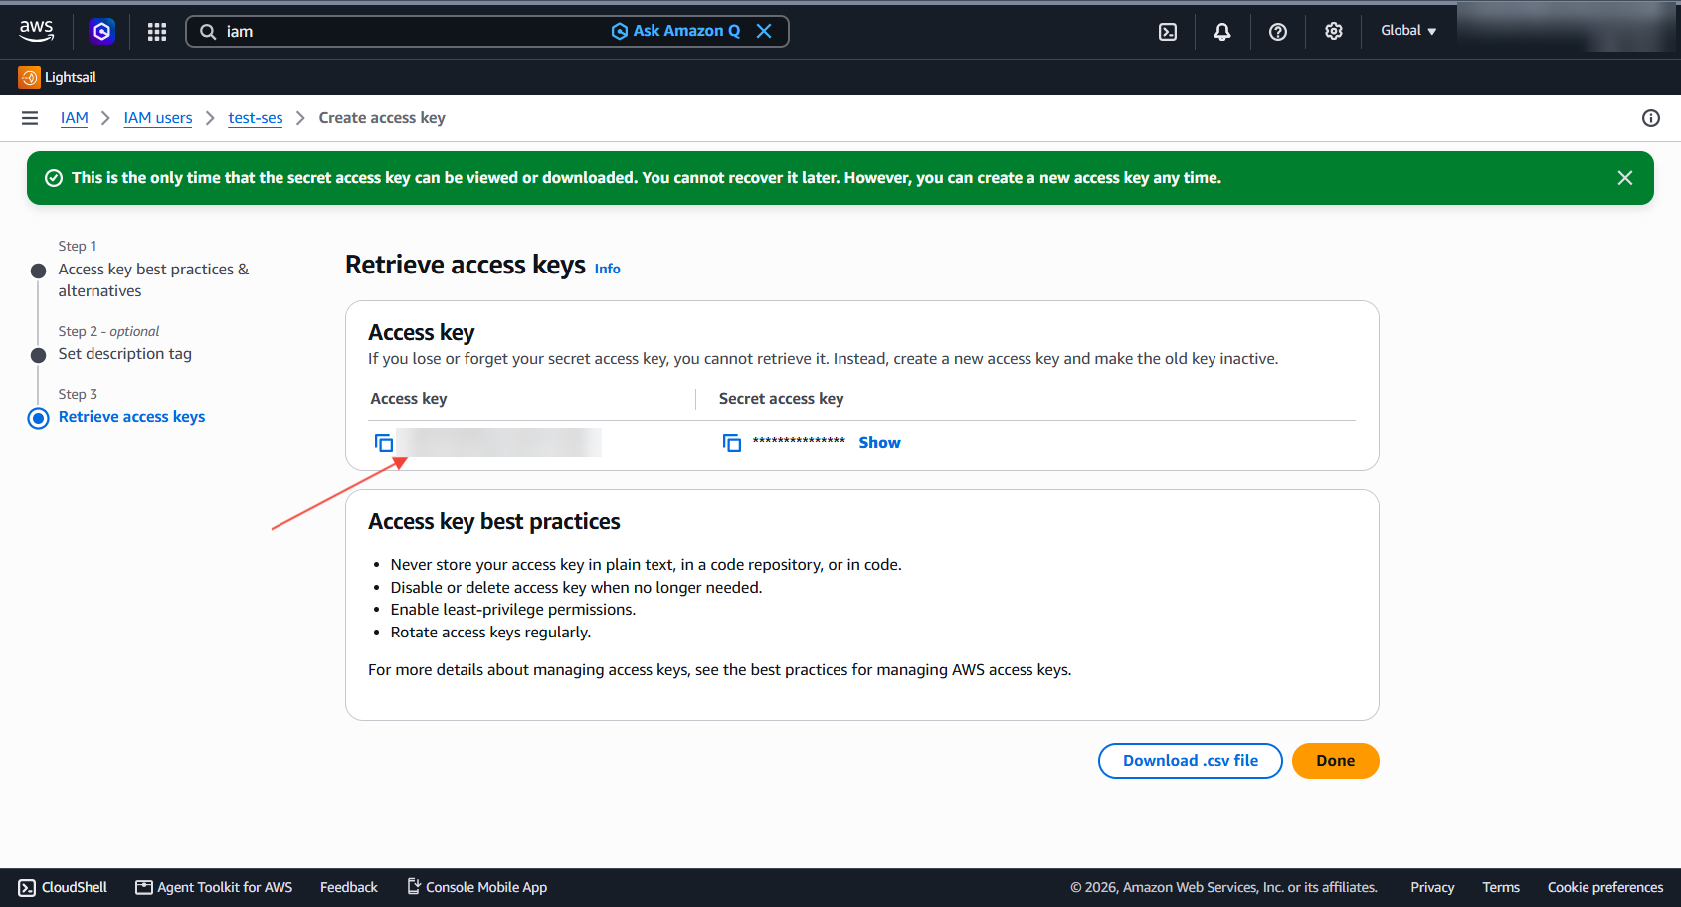Click the Access key column header

409,399
